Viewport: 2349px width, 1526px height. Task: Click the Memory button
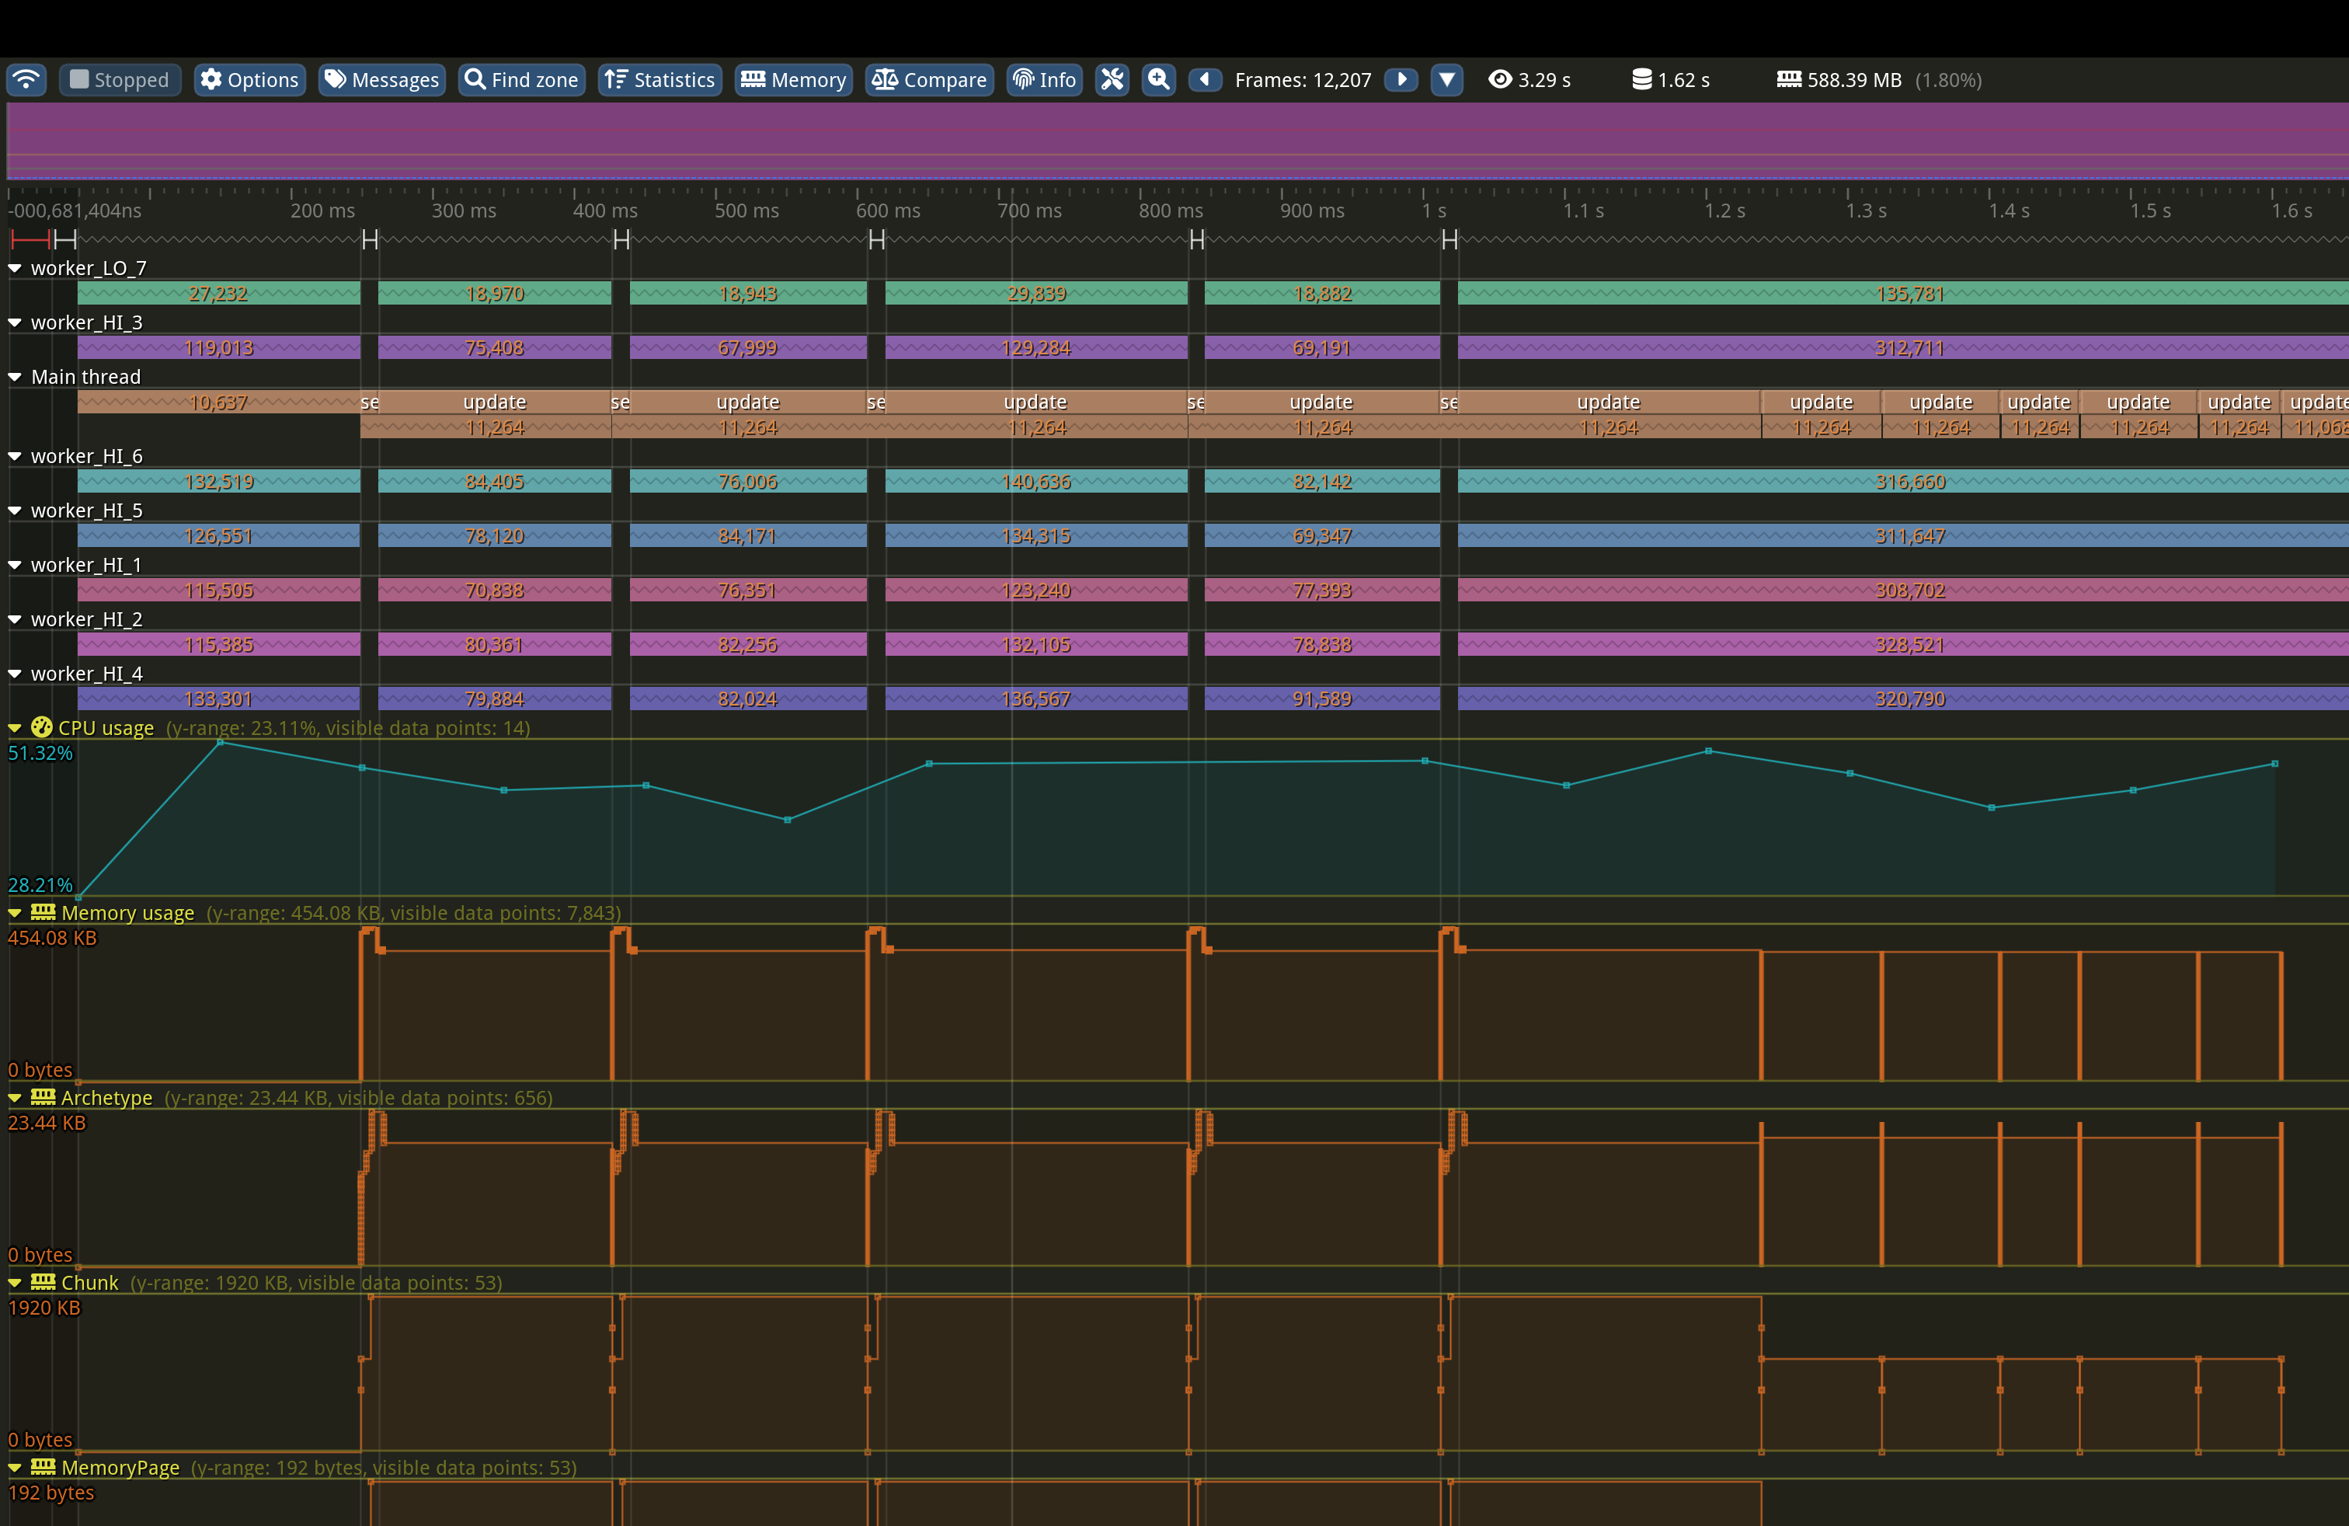pos(792,80)
